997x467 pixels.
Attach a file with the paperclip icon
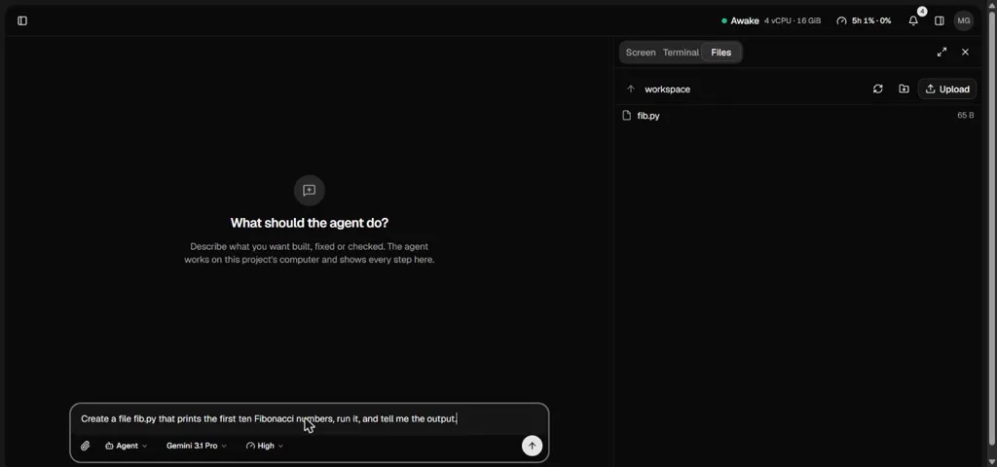(86, 446)
